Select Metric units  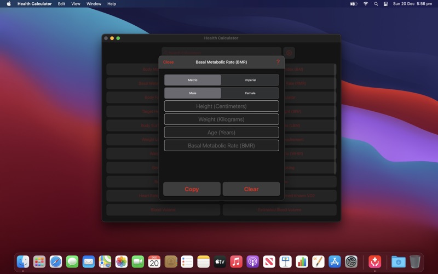pos(193,80)
